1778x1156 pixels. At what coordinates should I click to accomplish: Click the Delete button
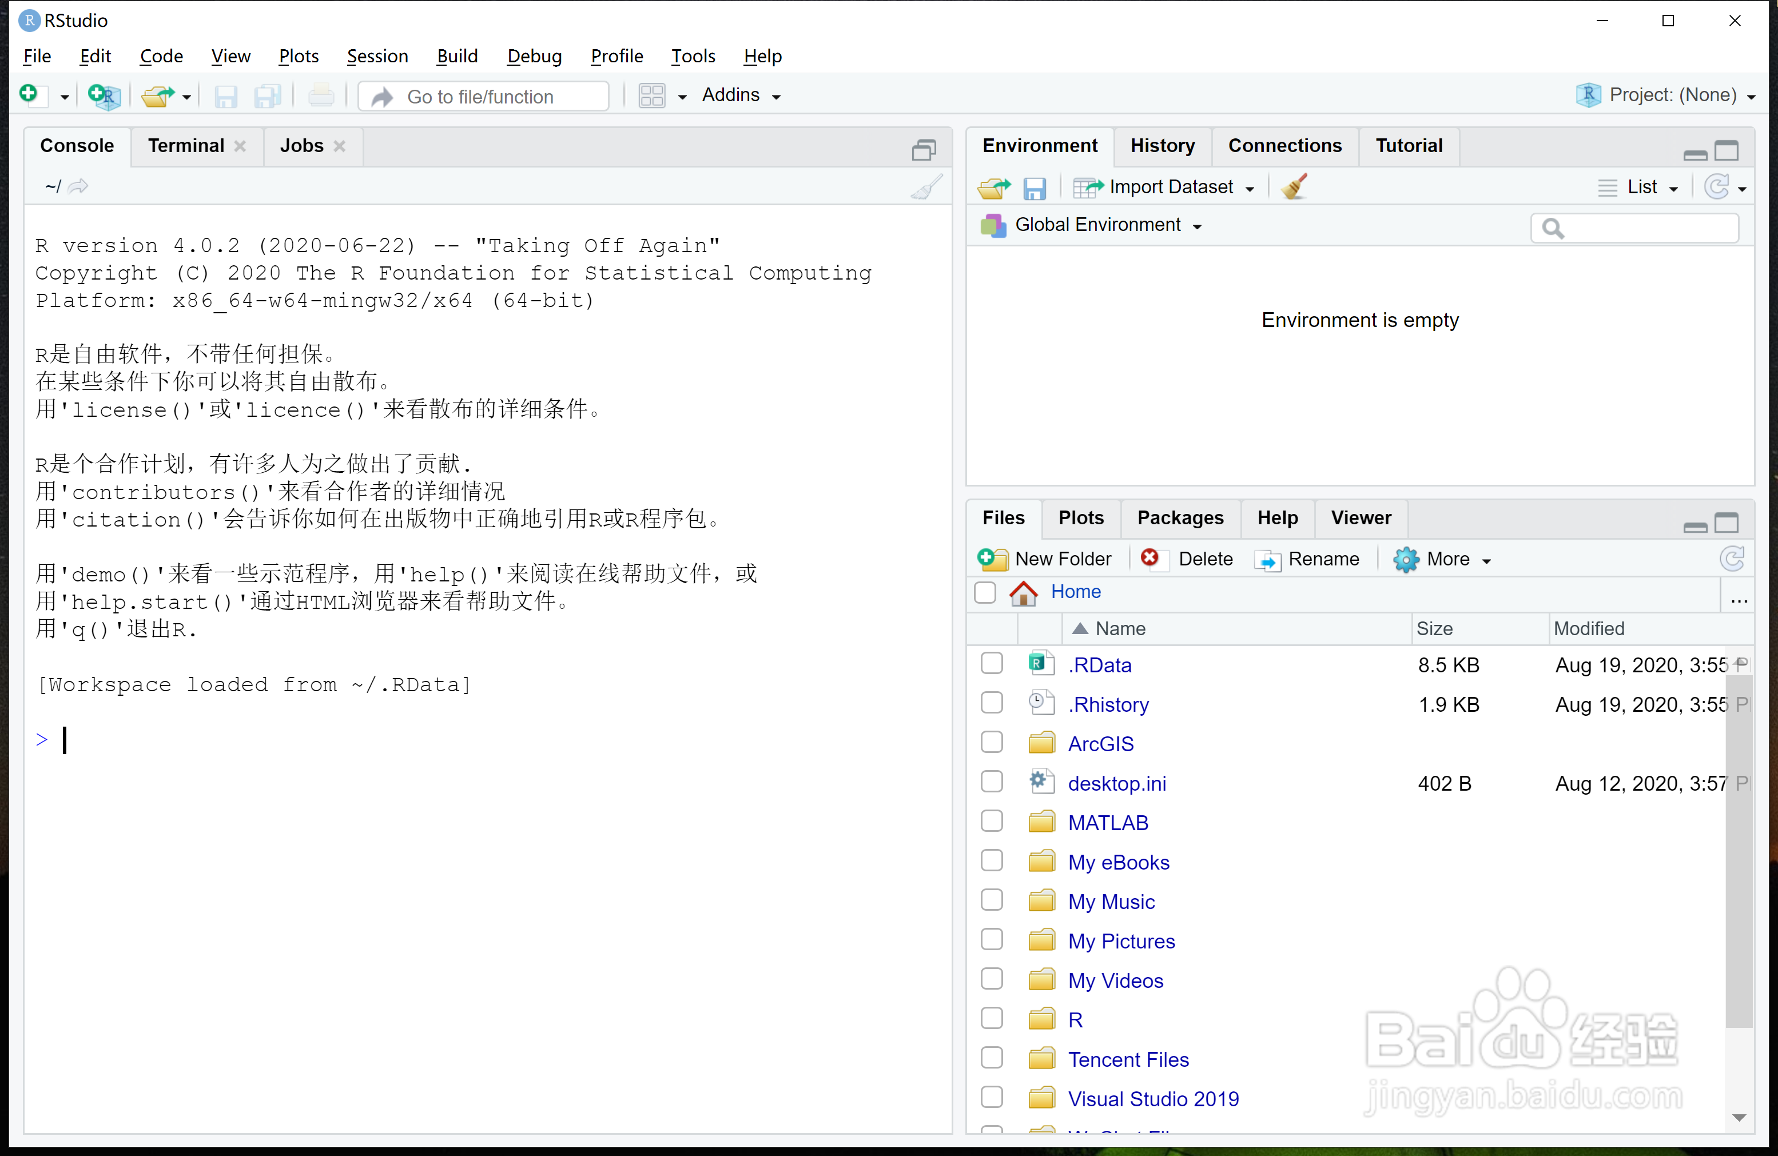[x=1187, y=559]
